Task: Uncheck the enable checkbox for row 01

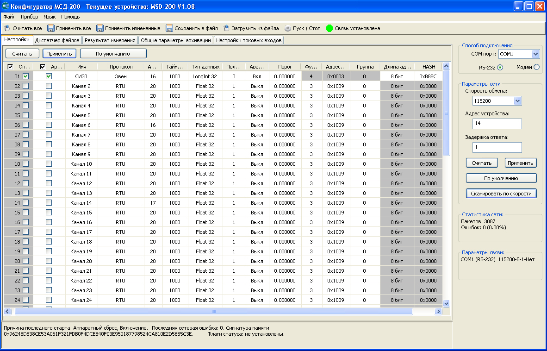Action: (26, 76)
